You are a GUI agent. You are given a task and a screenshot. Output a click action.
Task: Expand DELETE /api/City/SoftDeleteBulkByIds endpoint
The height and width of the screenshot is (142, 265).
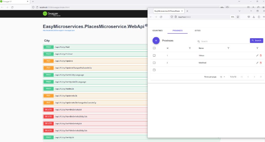pos(95,130)
